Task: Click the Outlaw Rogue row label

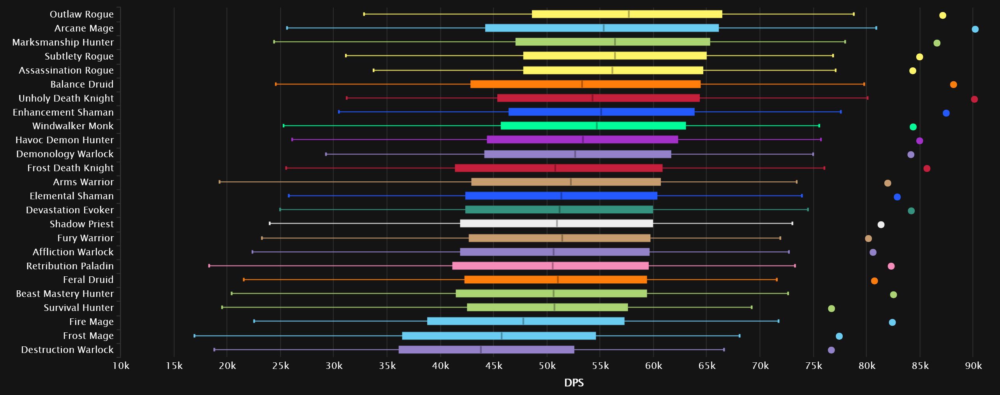Action: tap(81, 14)
